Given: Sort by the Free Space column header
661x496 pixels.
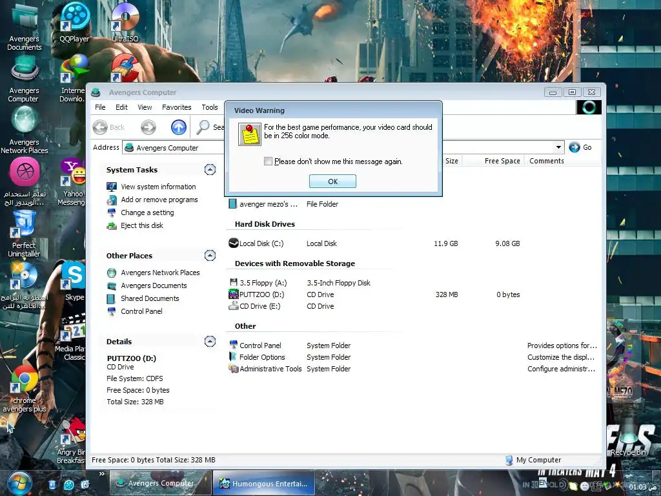Looking at the screenshot, I should (494, 161).
